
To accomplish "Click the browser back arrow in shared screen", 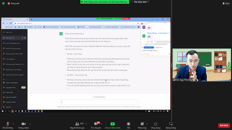I will pyautogui.click(x=4, y=23).
